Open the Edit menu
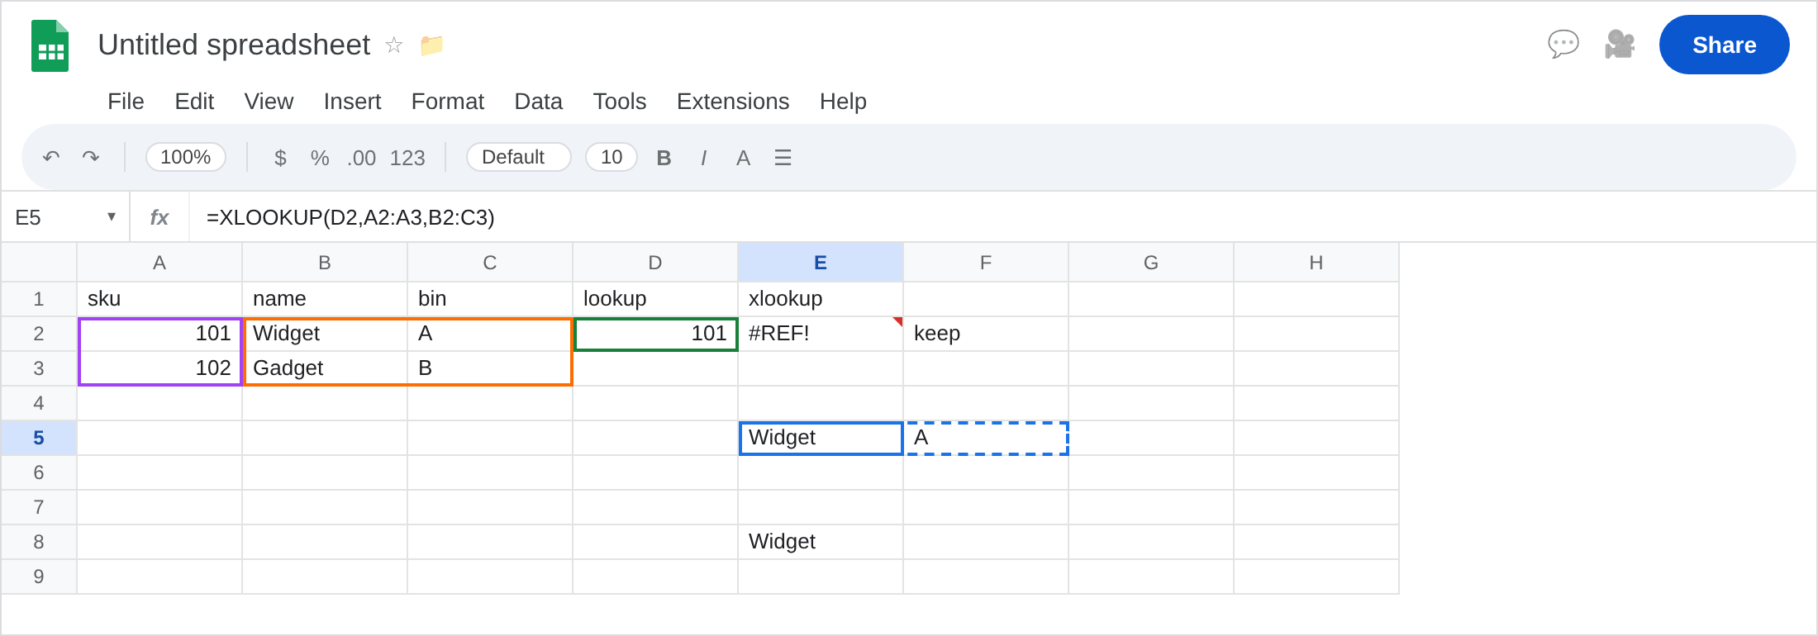1818x636 pixels. tap(194, 101)
